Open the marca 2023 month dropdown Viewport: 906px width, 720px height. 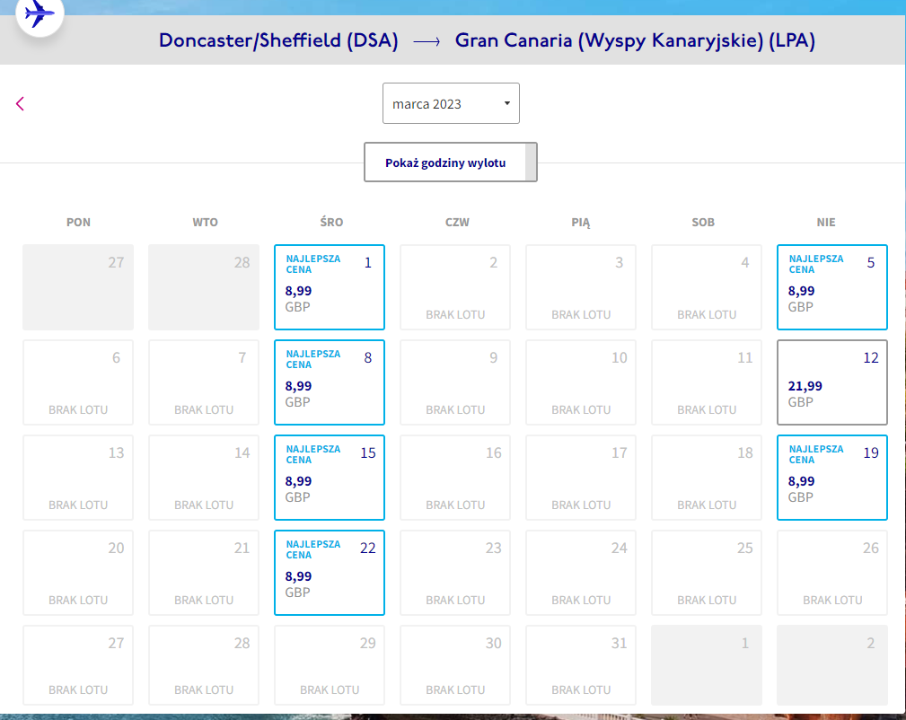pyautogui.click(x=451, y=103)
